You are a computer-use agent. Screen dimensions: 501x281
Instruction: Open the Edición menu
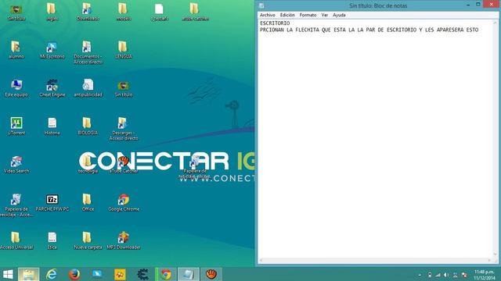pos(287,15)
